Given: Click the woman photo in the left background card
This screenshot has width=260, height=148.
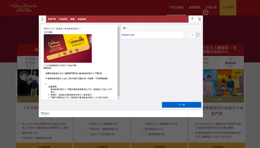Looking at the screenshot, I should [28, 83].
